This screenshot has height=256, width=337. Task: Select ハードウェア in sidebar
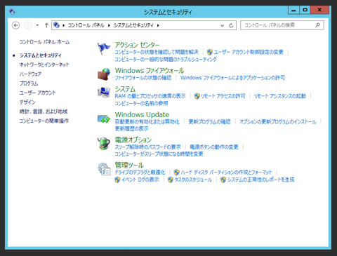tap(30, 74)
